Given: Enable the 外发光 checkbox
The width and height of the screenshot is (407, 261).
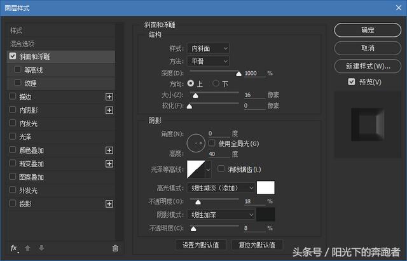Looking at the screenshot, I should point(13,190).
